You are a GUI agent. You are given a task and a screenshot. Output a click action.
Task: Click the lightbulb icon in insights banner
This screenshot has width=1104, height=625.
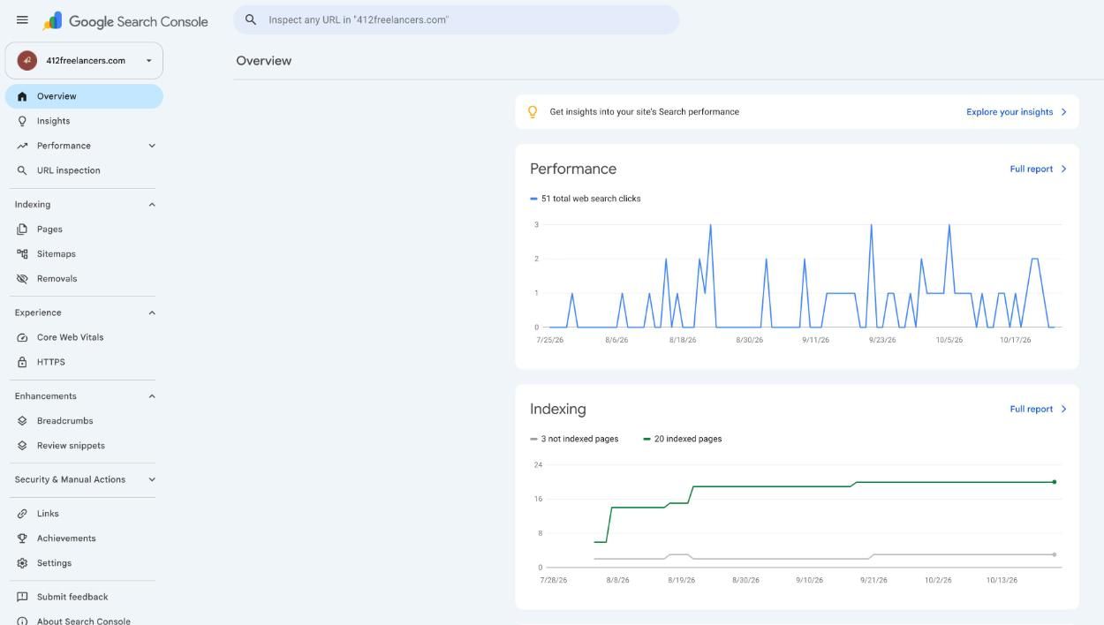(533, 112)
